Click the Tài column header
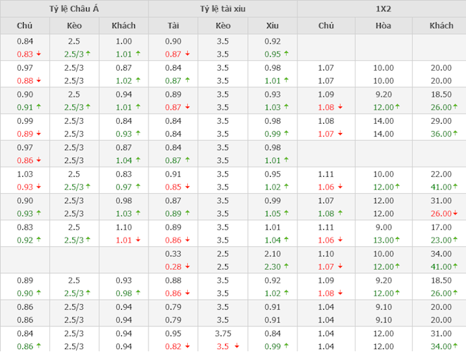The image size is (466, 352). 173,26
